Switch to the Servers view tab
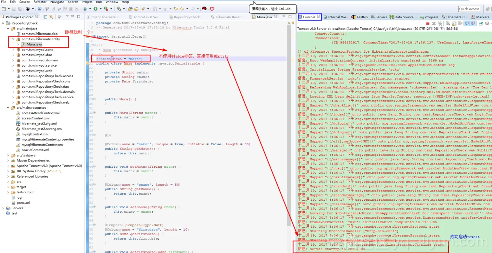Screen dimensions: 492x253 pyautogui.click(x=378, y=17)
